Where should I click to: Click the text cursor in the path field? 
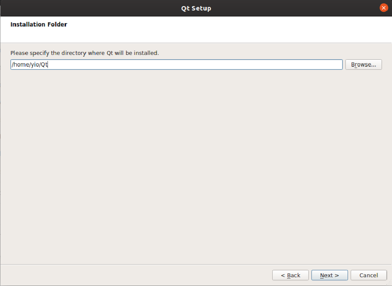point(48,64)
